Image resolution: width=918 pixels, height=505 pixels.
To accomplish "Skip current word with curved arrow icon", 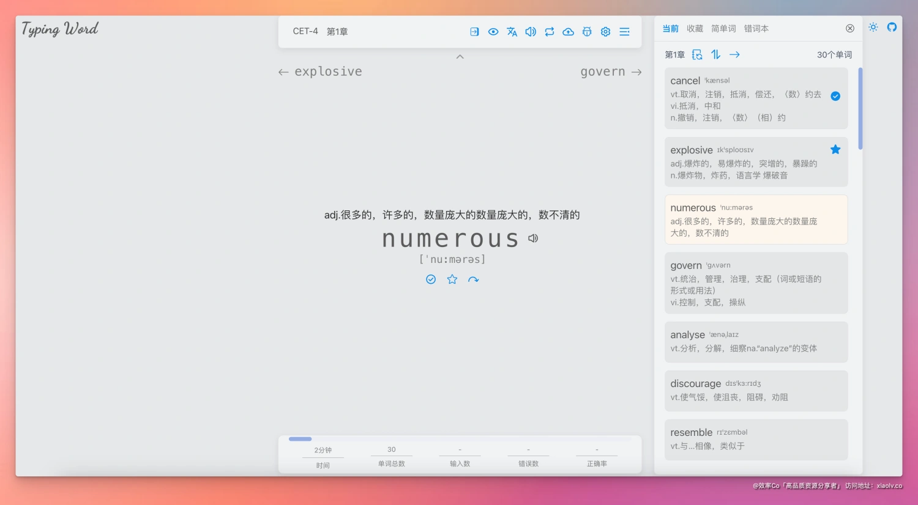I will pyautogui.click(x=473, y=279).
